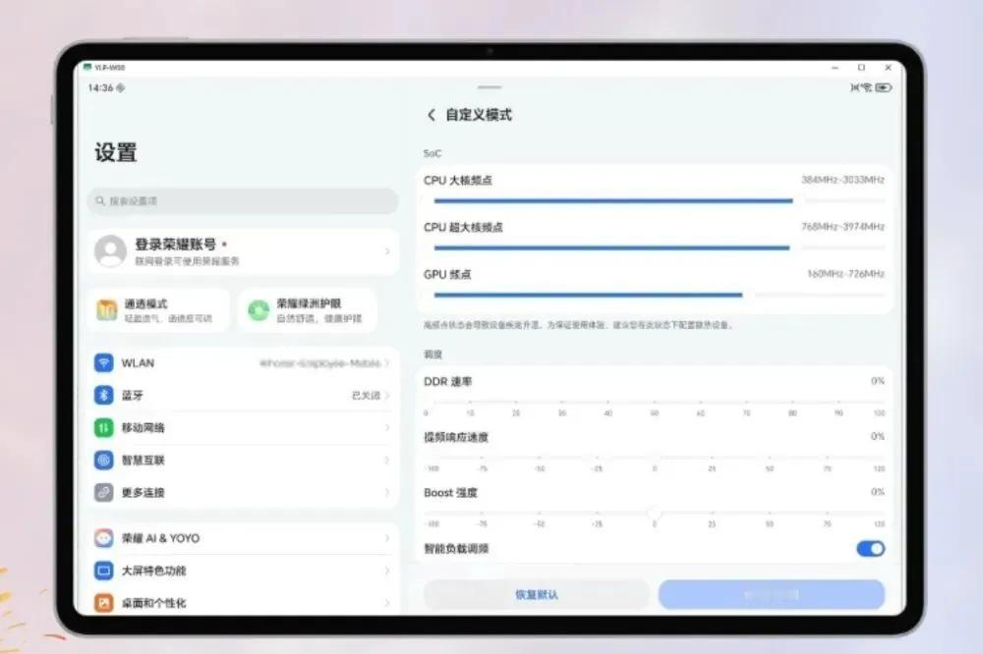Click the 设置 heading
The width and height of the screenshot is (983, 654).
(x=115, y=152)
